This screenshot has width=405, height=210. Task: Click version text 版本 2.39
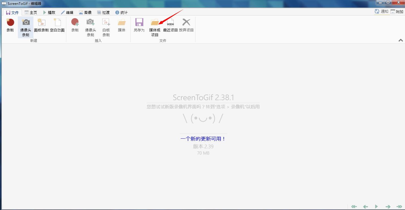pos(203,146)
